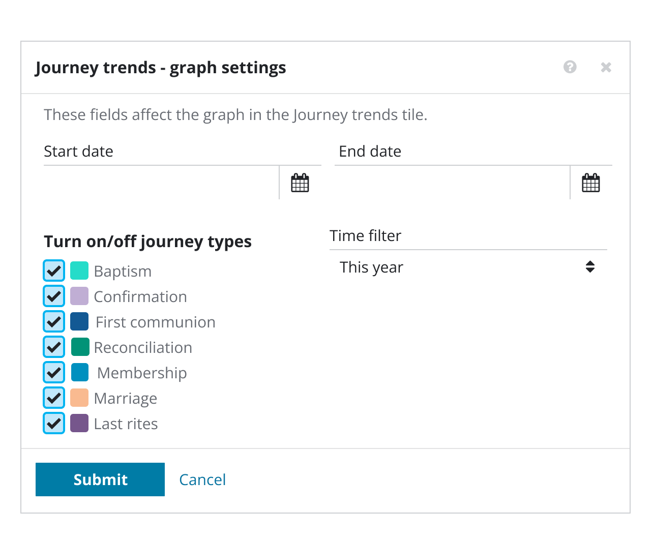Click into the End date field
This screenshot has height=540, width=653.
452,183
